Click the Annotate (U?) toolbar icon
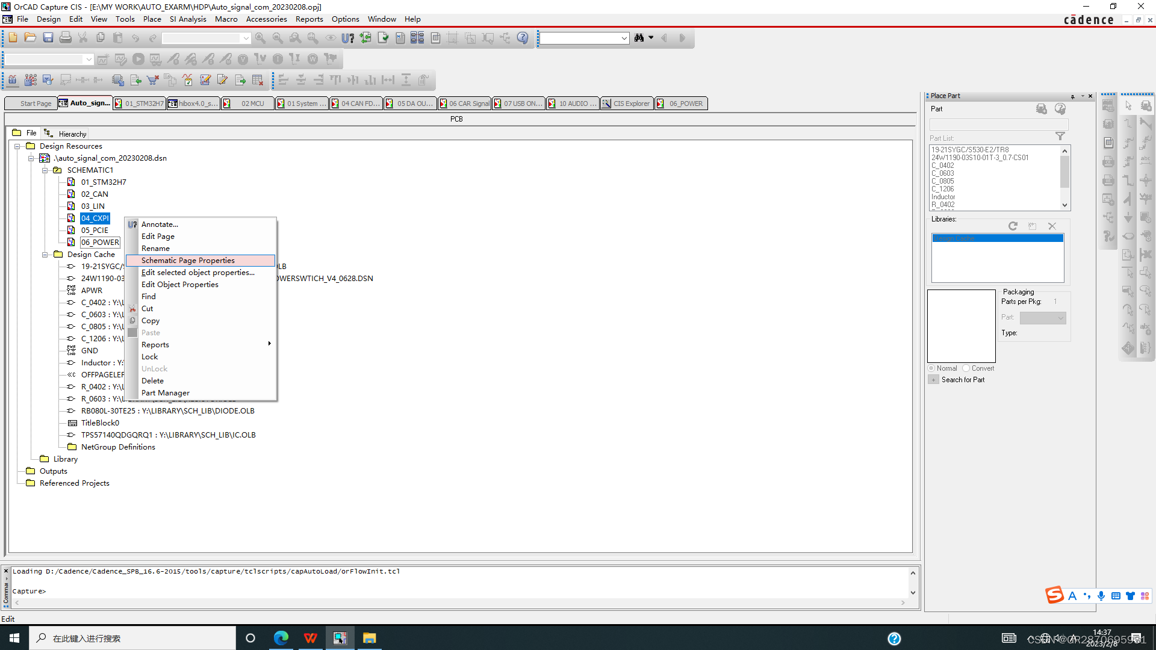 tap(347, 38)
